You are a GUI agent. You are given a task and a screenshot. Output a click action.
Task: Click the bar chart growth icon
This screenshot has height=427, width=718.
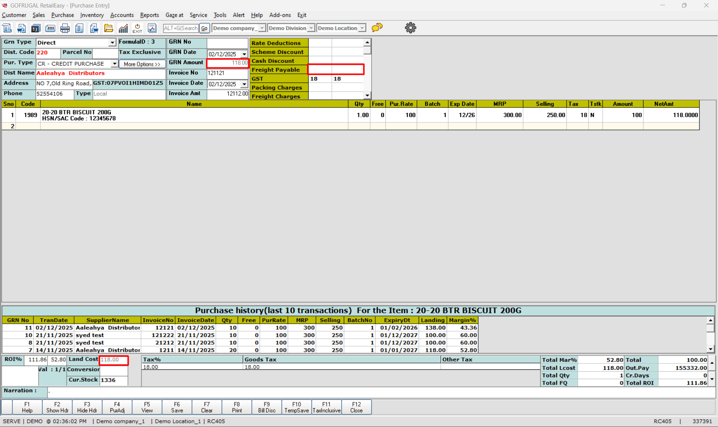click(123, 28)
